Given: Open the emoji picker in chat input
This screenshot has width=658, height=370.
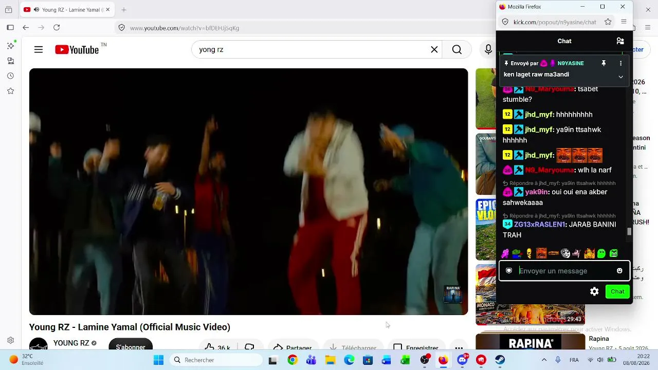Looking at the screenshot, I should (x=619, y=271).
